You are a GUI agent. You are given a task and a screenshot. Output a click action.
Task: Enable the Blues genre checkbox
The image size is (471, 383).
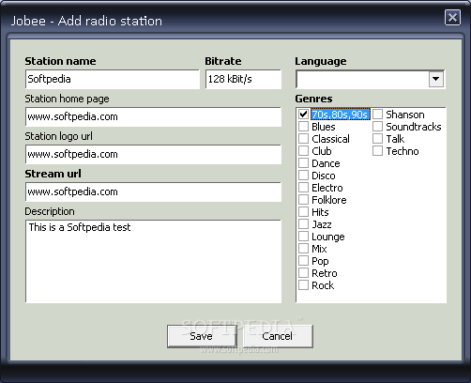click(303, 127)
